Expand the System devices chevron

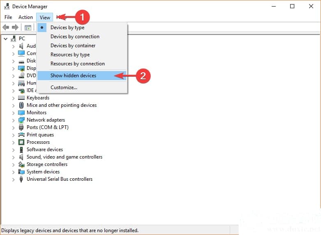(13, 172)
